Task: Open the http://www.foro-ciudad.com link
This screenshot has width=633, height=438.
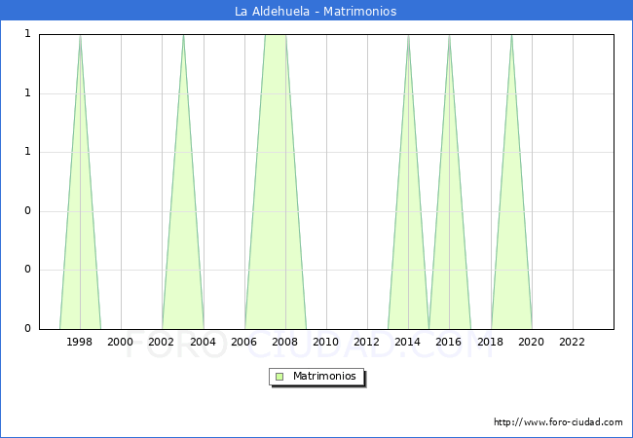Action: 558,422
